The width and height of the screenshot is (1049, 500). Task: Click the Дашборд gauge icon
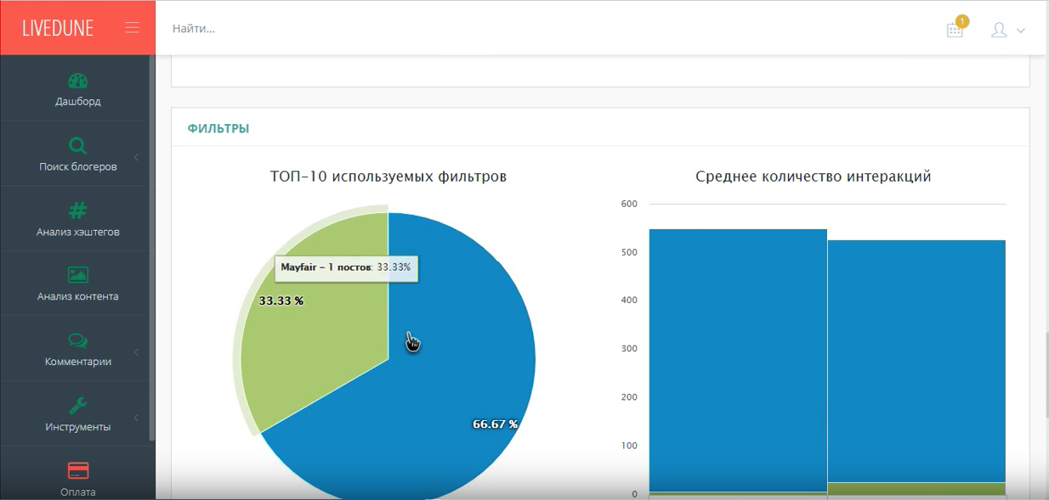77,81
